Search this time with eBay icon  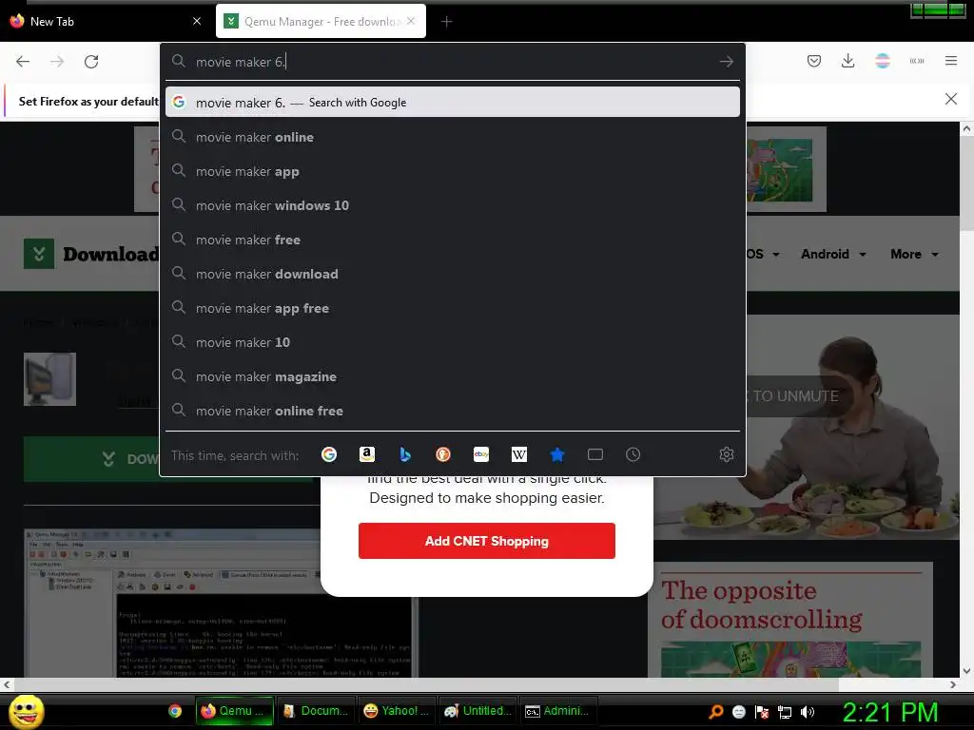click(480, 454)
